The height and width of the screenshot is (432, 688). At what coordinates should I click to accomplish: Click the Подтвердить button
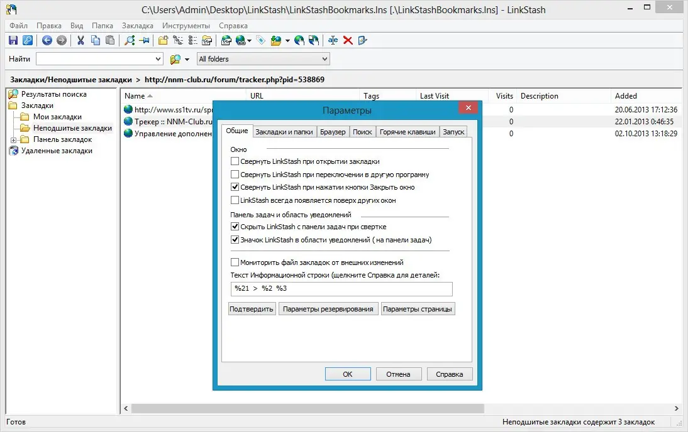[x=252, y=309]
